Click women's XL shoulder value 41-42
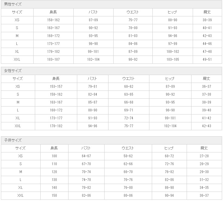This screenshot has width=223, height=201. click(x=207, y=118)
